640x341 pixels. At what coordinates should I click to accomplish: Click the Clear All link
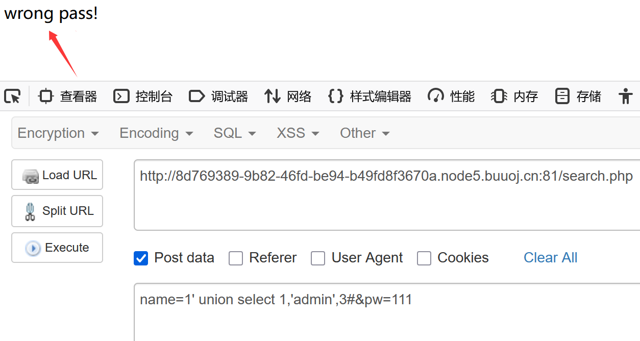point(550,258)
